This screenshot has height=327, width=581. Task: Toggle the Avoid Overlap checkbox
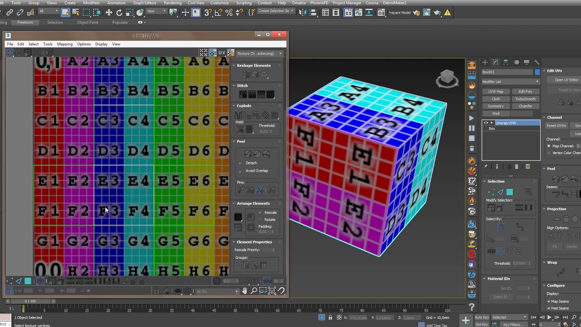point(241,171)
